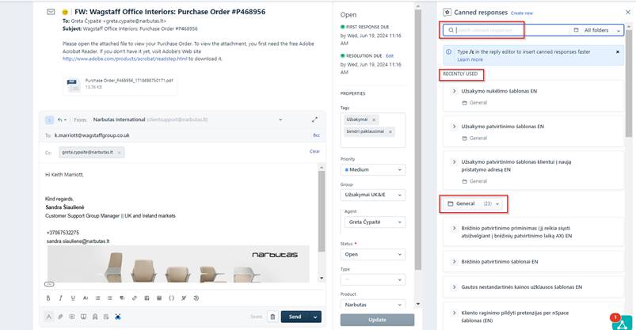Apply bold formatting in reply editor
Screen dimensions: 636x330
[48, 298]
